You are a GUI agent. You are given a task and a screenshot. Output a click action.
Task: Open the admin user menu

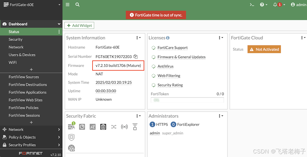[299, 4]
